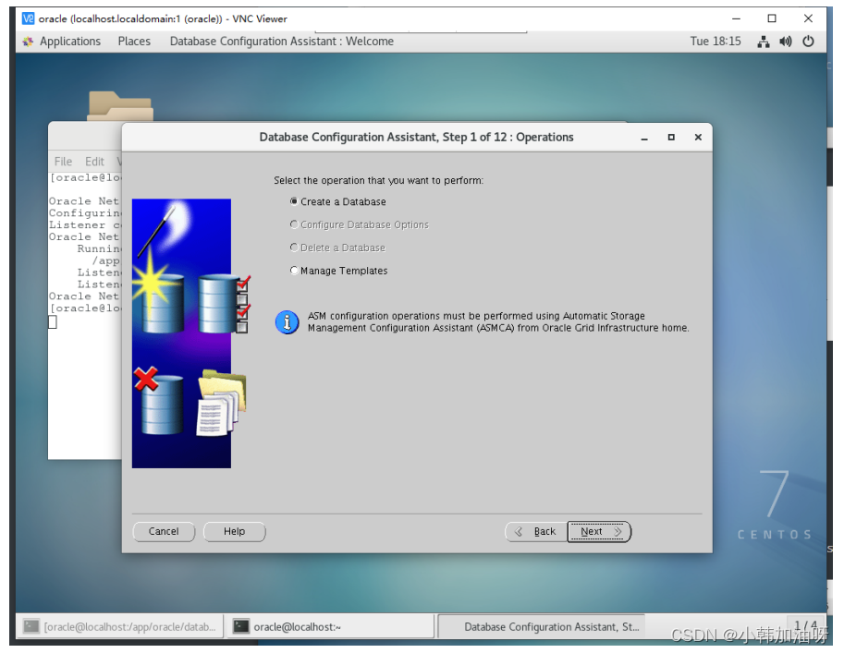Click the Next button right arrow icon
844x653 pixels.
point(618,532)
